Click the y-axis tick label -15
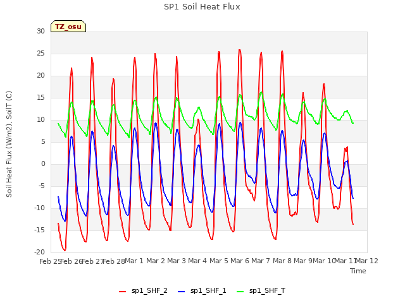The image size is (405, 303). tap(39, 230)
